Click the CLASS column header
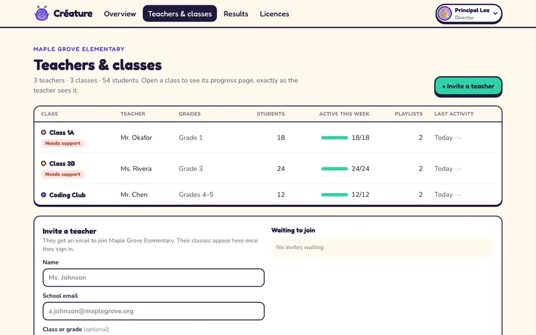 [50, 114]
